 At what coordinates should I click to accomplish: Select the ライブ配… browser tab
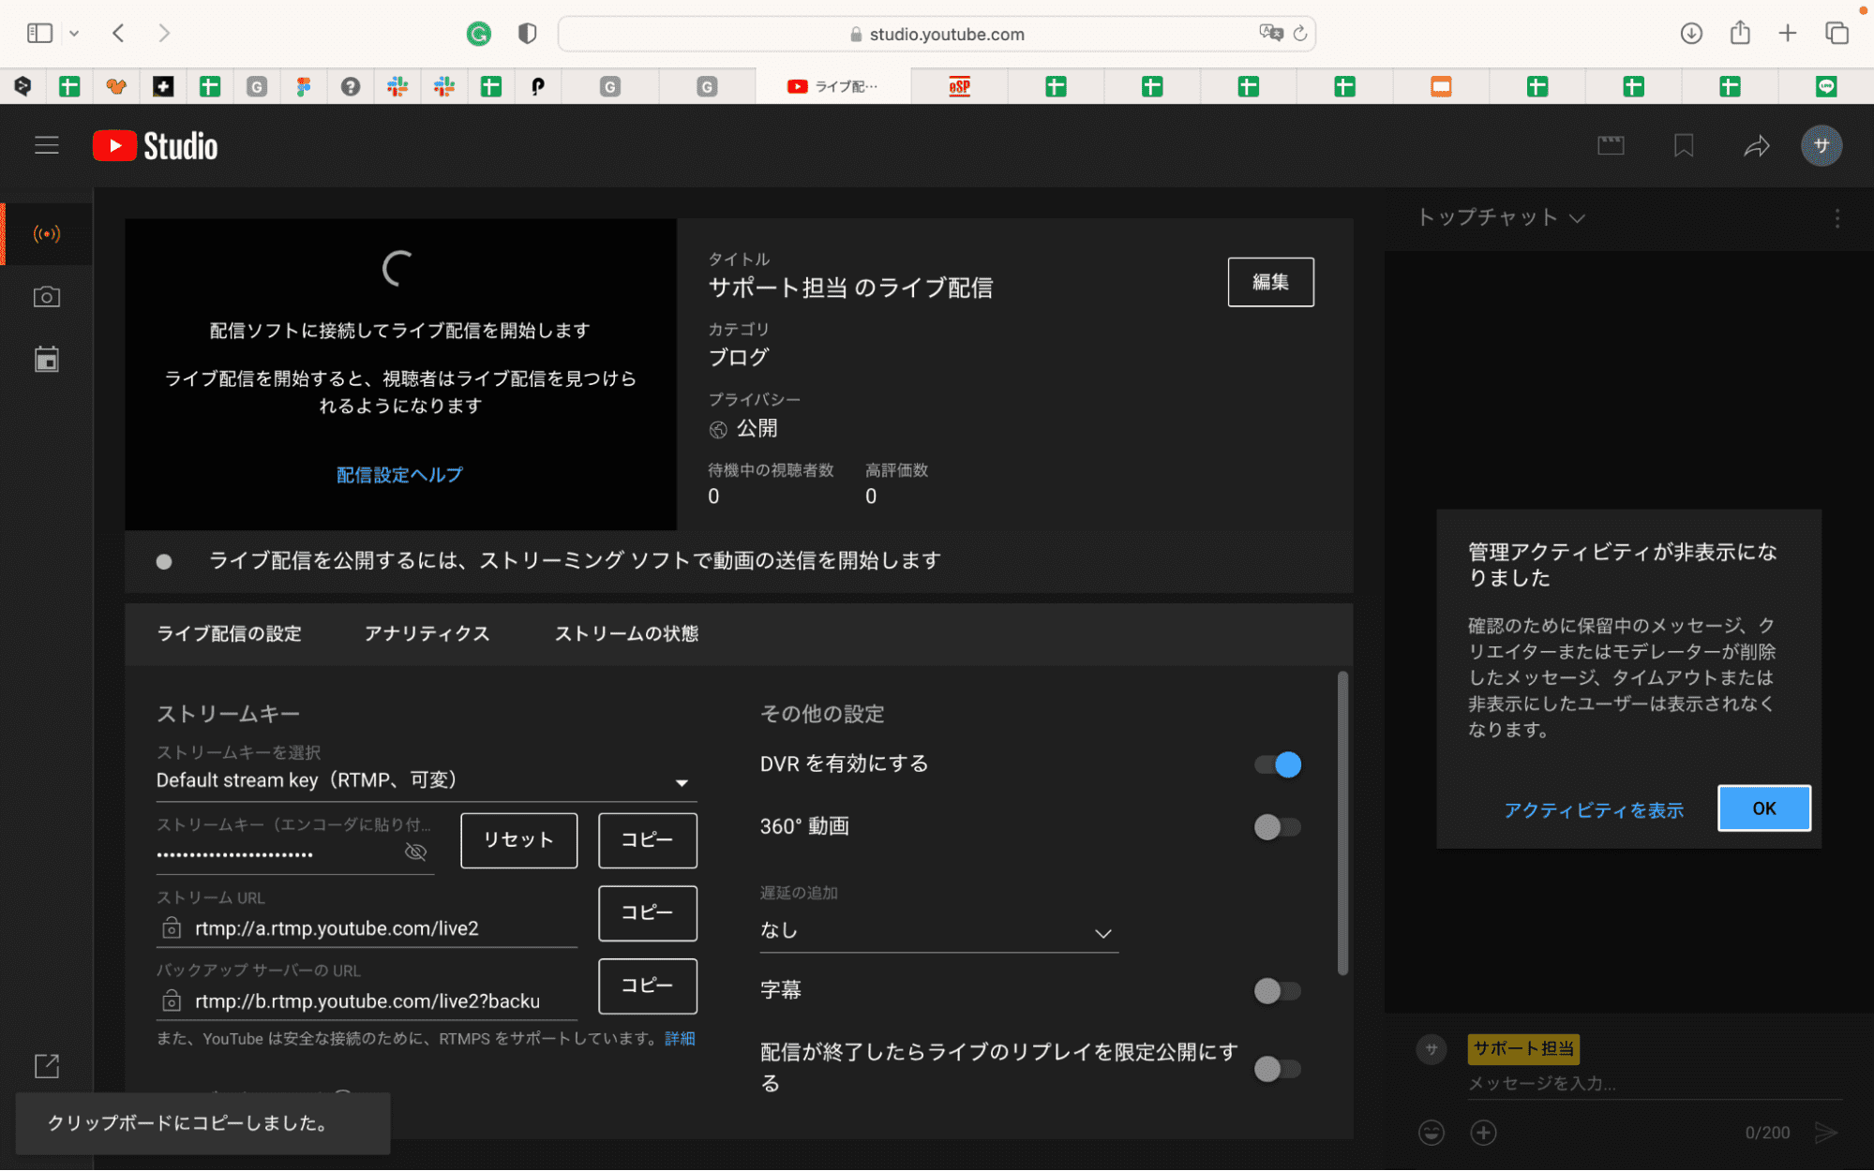(832, 86)
